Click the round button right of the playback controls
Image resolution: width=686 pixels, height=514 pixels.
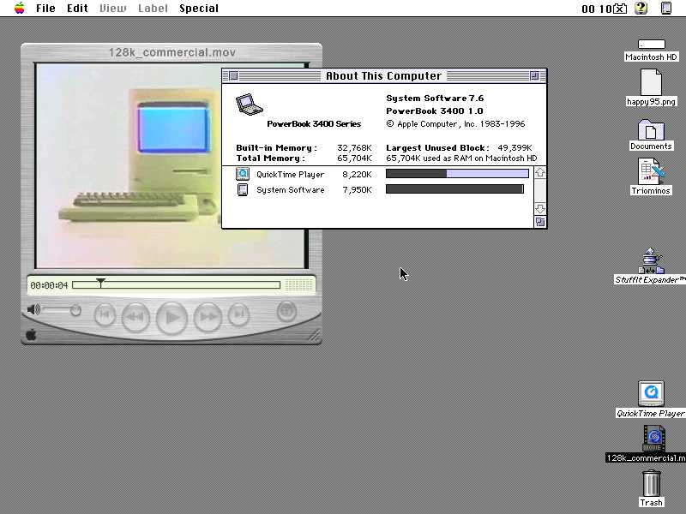coord(286,312)
